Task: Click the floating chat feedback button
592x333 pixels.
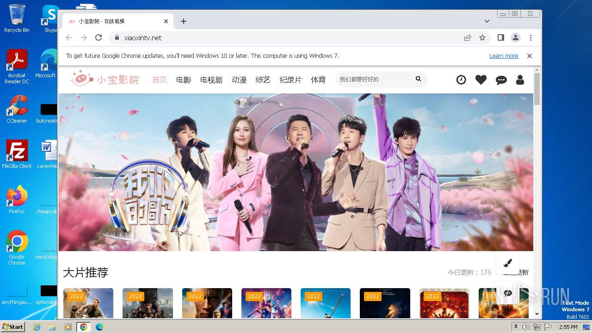Action: pos(508,293)
